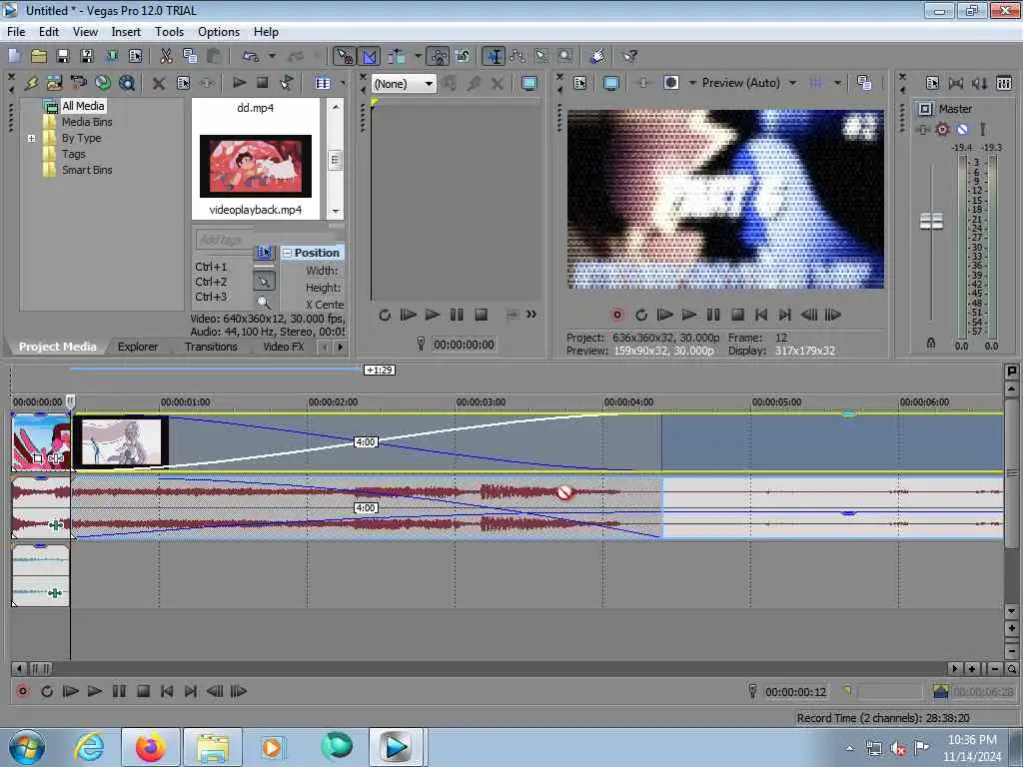Open Firefox from the Windows taskbar
Screen dimensions: 1023x767
point(150,747)
